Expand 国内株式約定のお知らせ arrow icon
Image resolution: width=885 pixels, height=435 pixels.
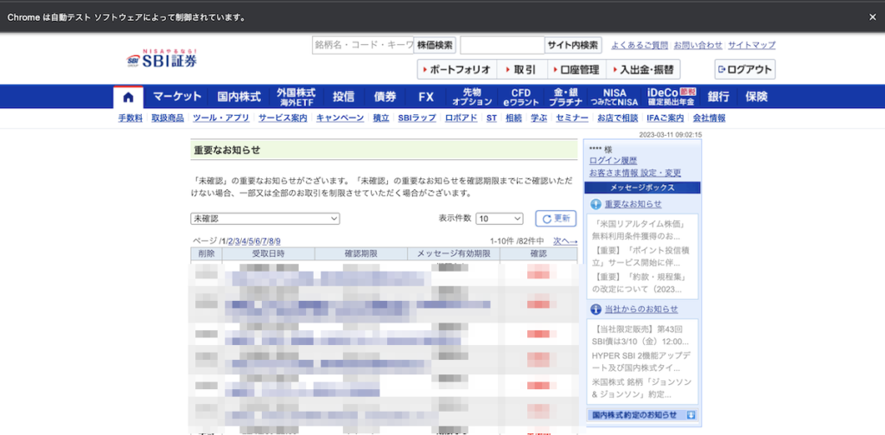click(691, 415)
